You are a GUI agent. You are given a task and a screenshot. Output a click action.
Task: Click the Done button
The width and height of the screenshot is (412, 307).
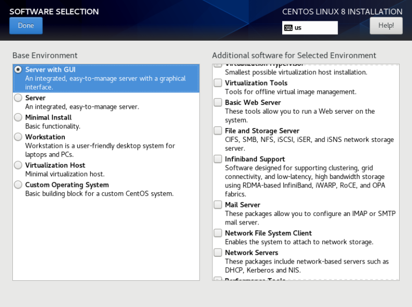point(26,26)
